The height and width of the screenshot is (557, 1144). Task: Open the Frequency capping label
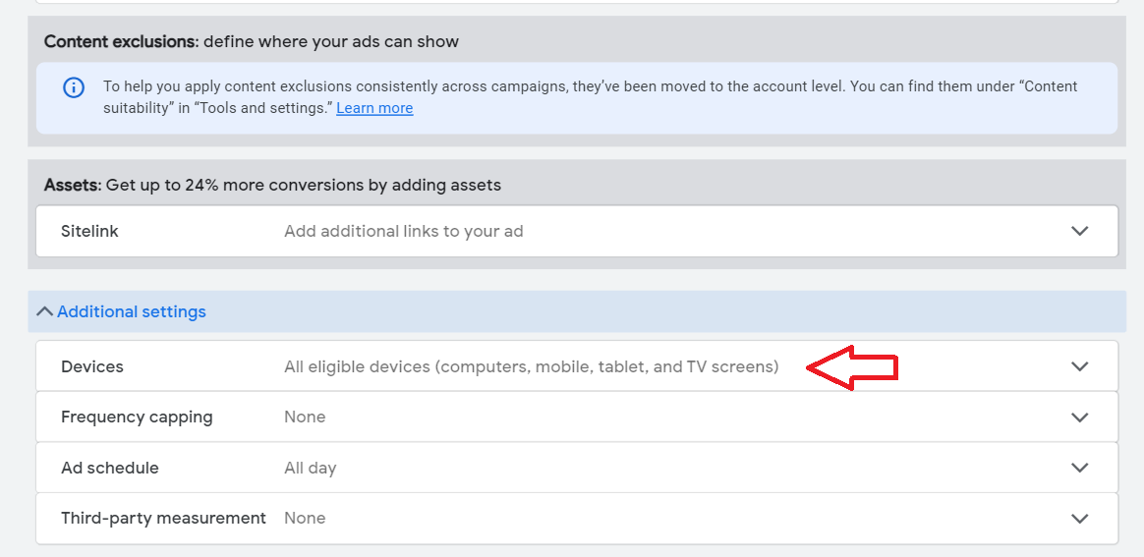tap(138, 418)
